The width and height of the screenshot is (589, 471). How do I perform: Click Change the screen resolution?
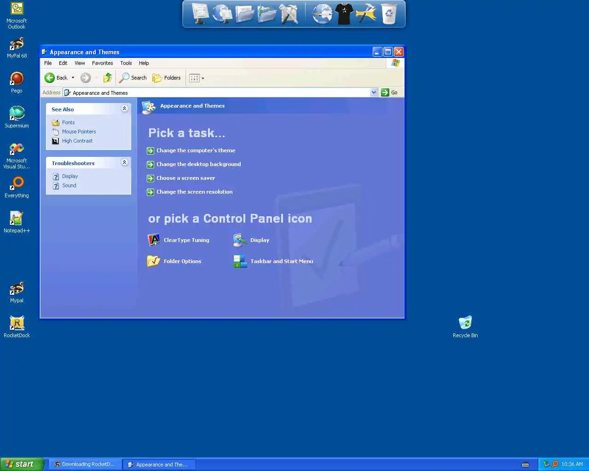coord(194,192)
